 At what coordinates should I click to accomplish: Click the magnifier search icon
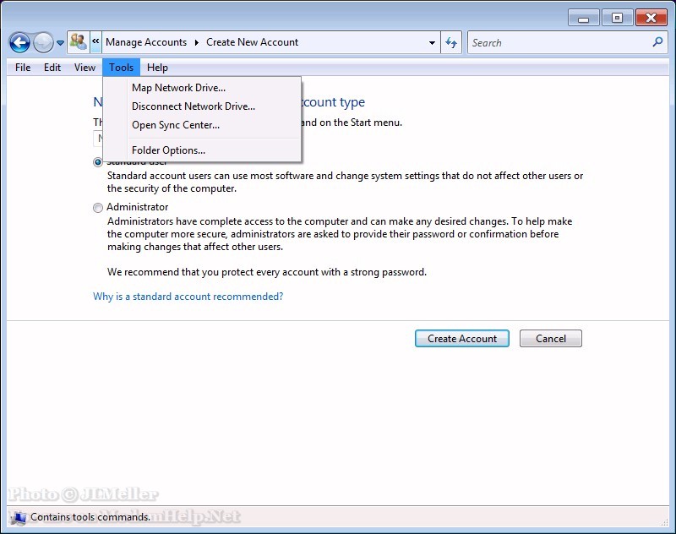click(x=657, y=42)
